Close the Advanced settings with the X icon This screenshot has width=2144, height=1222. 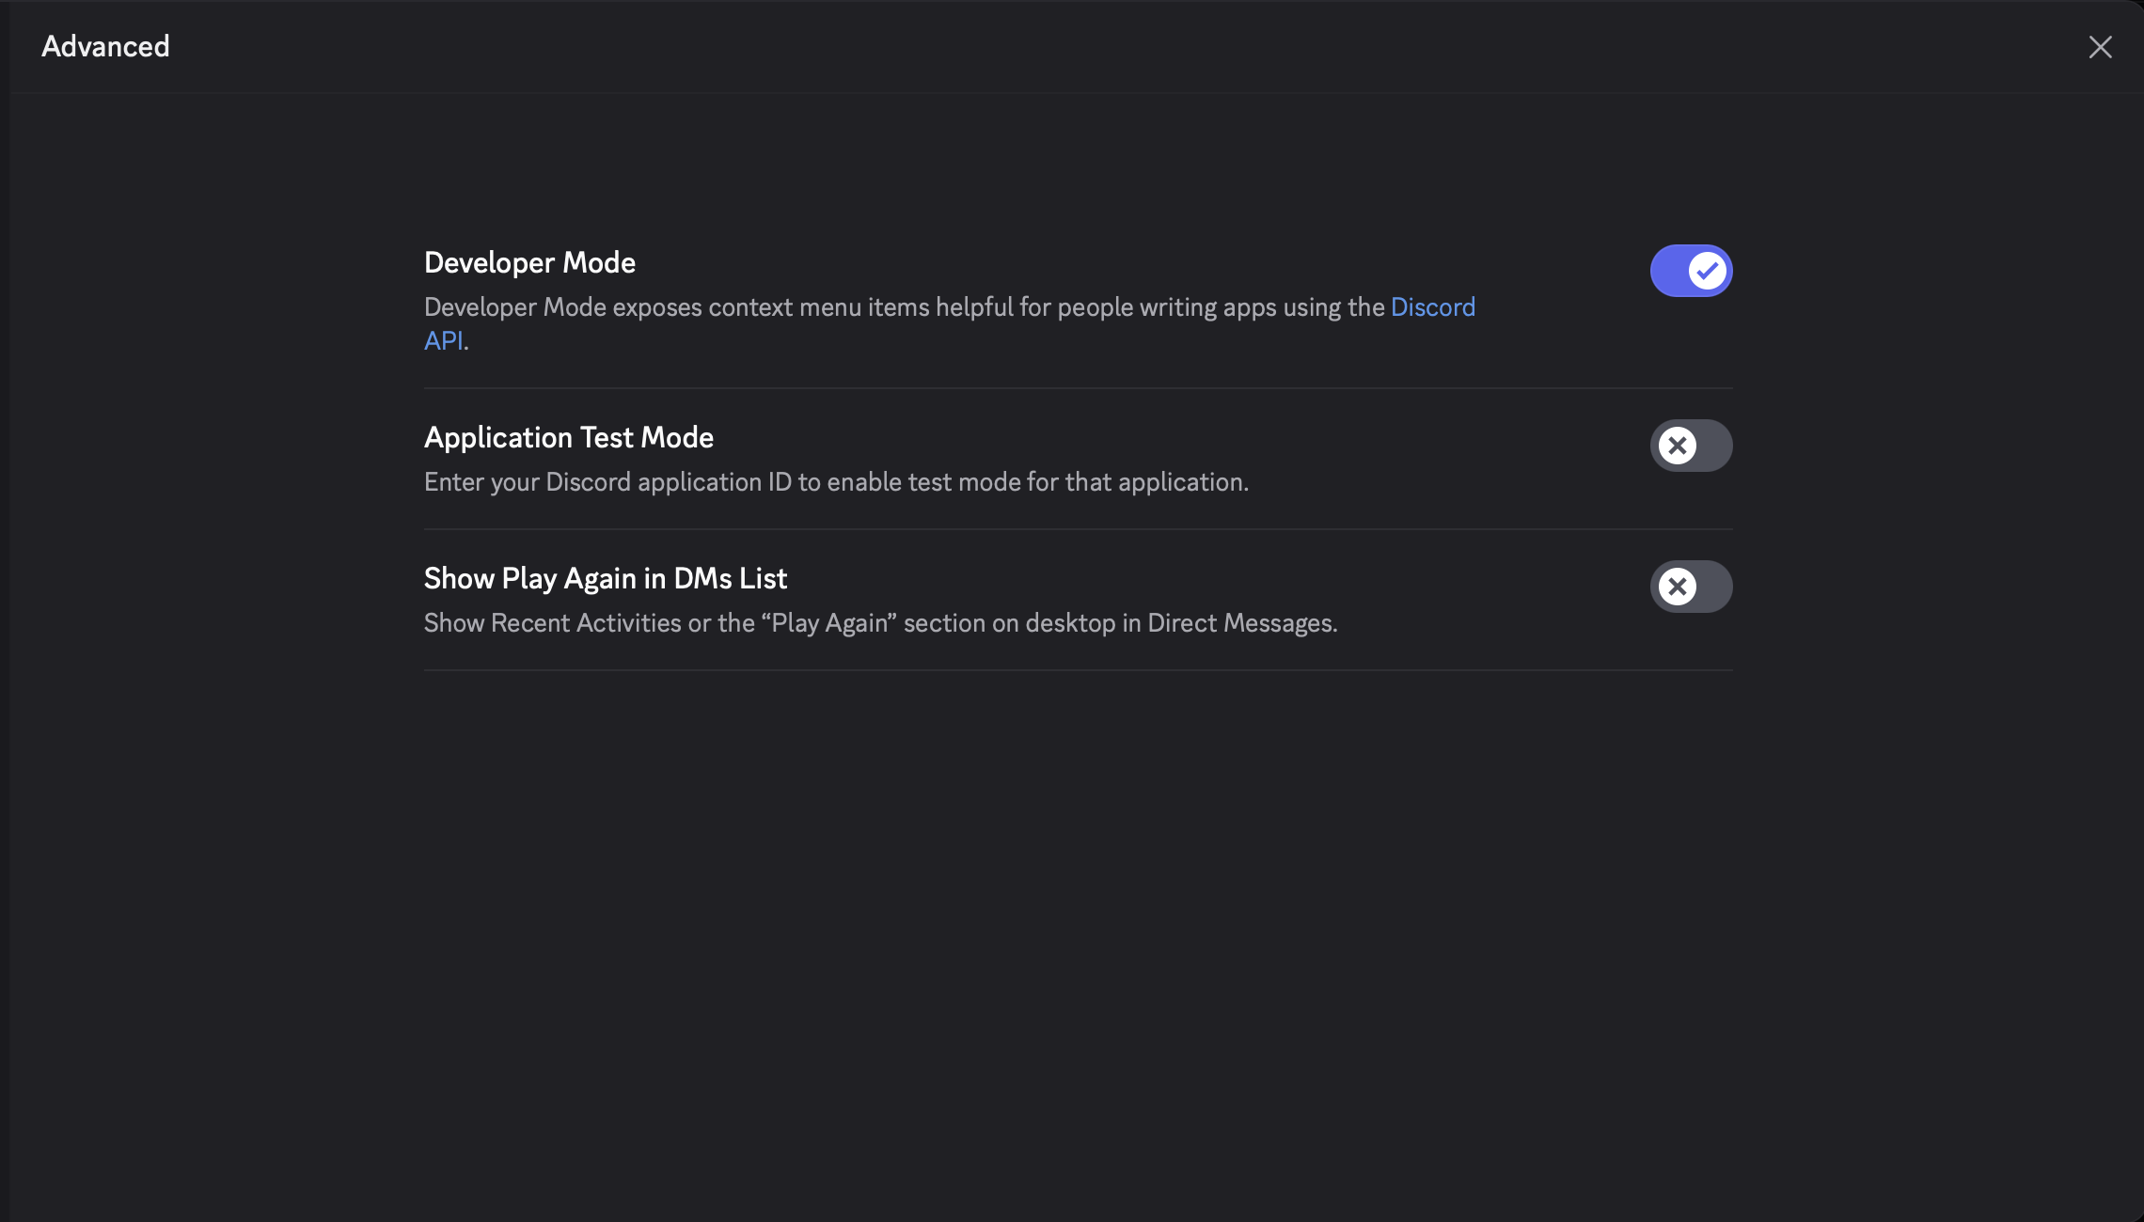2100,47
